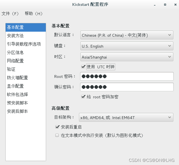Image resolution: width=179 pixels, height=165 pixels.
Task: Maximize the Kickstart window
Action: tap(165, 5)
